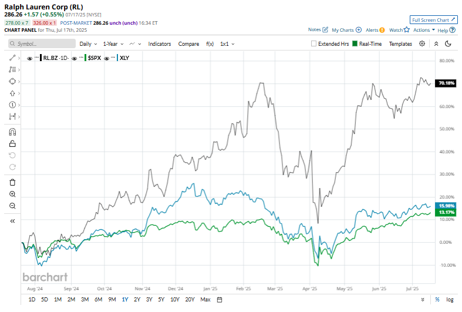Switch to percent scale mode
Image resolution: width=462 pixels, height=312 pixels.
point(437,300)
